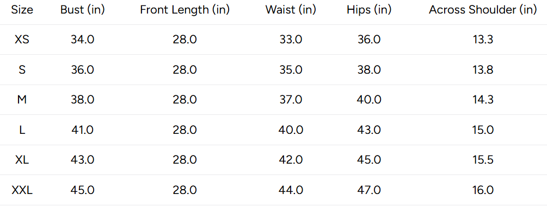Select the XL shoulder value 15.5
This screenshot has height=207, width=547.
tap(483, 160)
